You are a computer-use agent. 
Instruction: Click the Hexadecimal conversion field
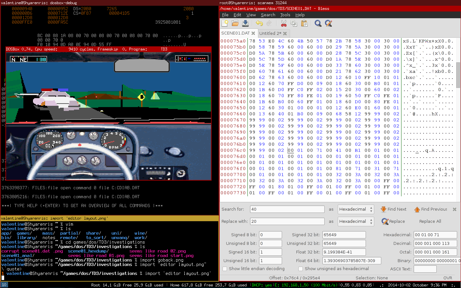click(x=435, y=235)
